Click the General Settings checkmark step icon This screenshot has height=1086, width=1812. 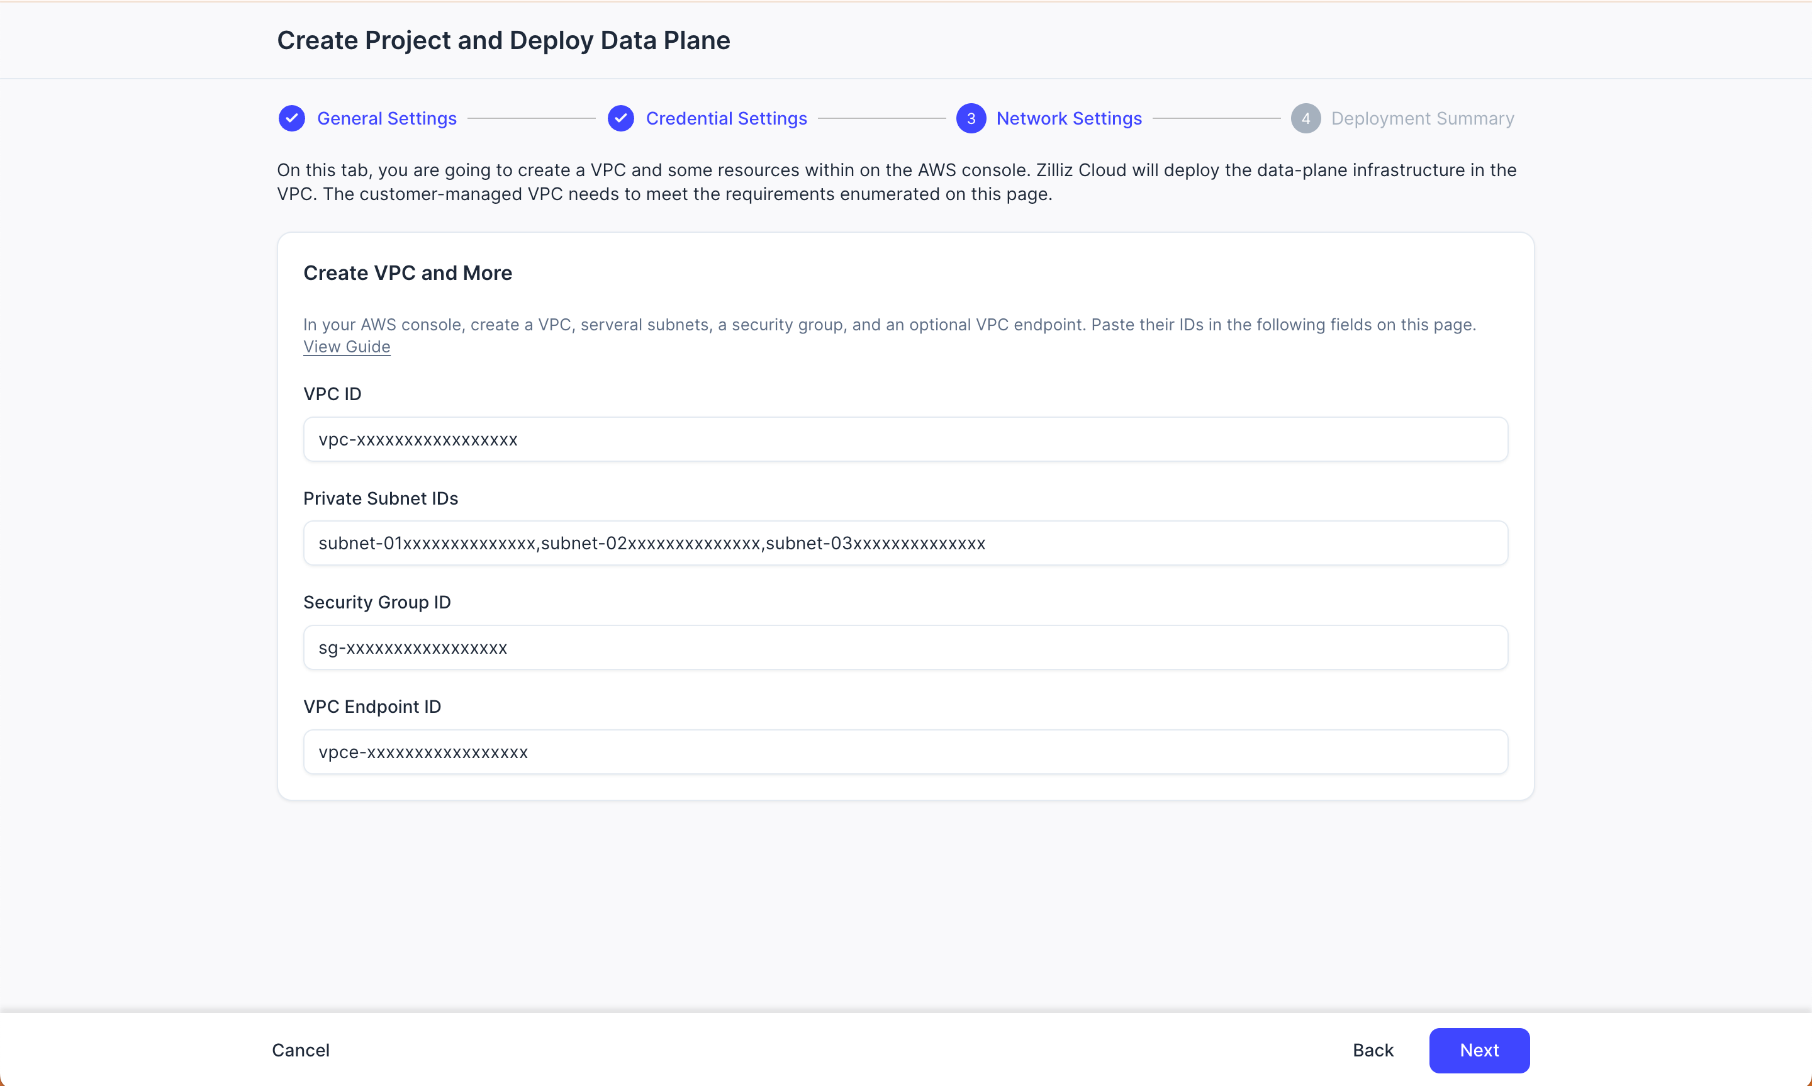click(x=292, y=118)
